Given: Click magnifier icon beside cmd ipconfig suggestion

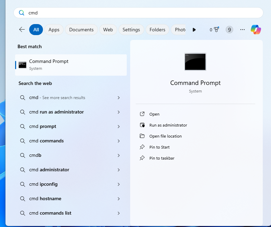Looking at the screenshot, I should [22, 184].
